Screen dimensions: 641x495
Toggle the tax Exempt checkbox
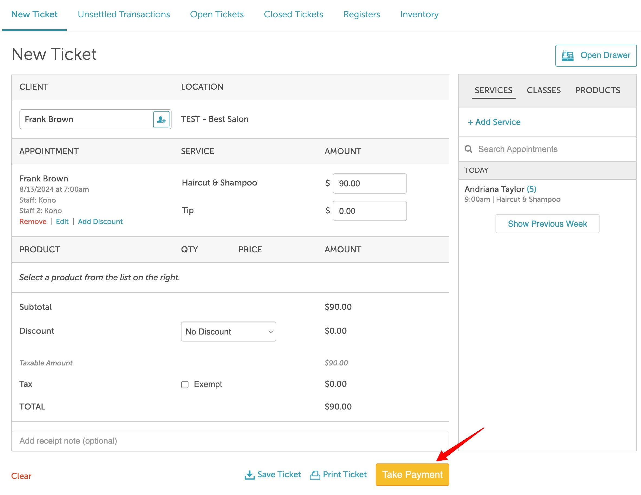(x=184, y=384)
